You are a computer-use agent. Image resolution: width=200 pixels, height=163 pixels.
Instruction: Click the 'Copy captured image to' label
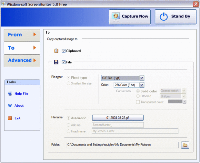click(62, 39)
